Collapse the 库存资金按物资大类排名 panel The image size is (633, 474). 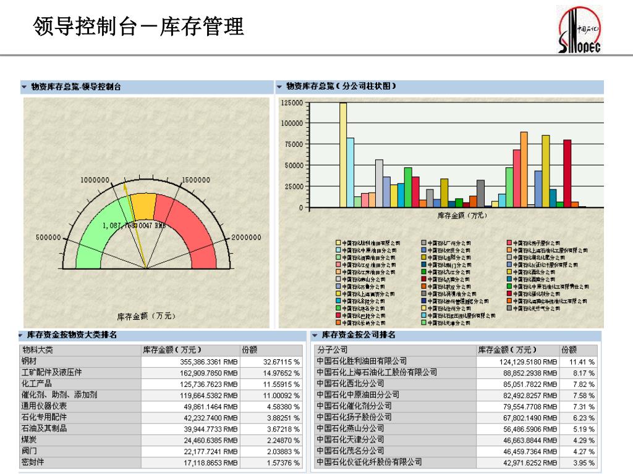tap(21, 335)
